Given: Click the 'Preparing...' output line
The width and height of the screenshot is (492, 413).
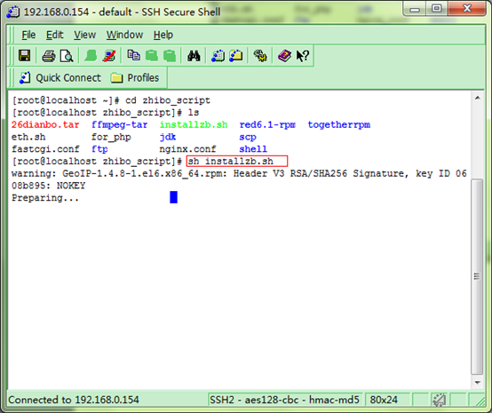Looking at the screenshot, I should point(45,198).
